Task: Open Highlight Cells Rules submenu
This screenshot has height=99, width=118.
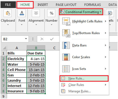Action: coord(84,21)
